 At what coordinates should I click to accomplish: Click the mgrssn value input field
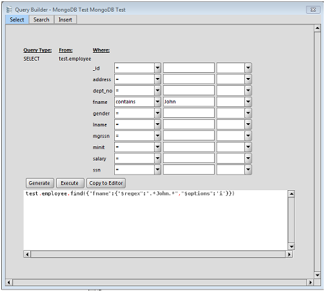click(x=189, y=136)
